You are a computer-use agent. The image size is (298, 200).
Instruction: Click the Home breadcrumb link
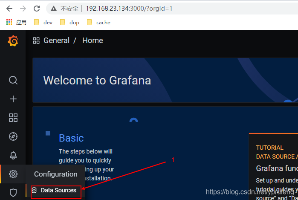coord(93,41)
